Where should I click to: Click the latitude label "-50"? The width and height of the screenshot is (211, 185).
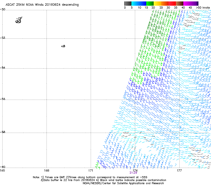click(3, 9)
